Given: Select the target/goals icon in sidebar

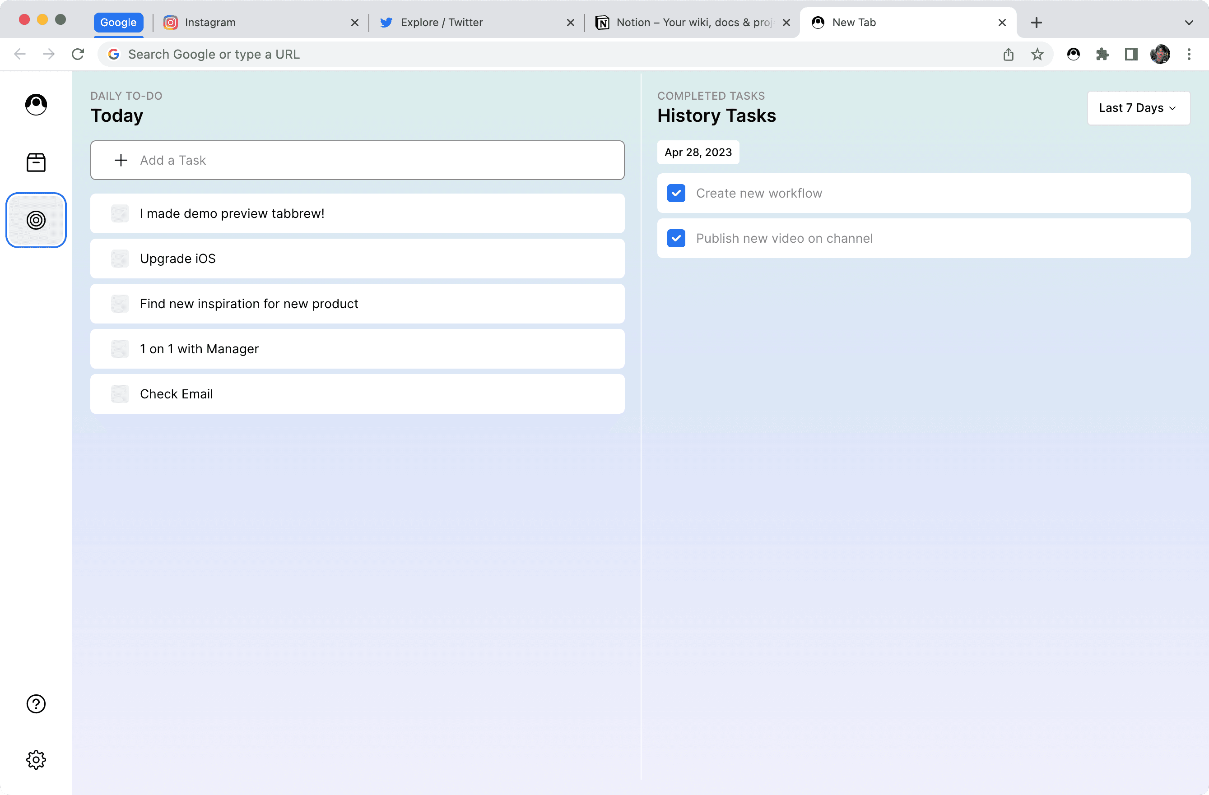Looking at the screenshot, I should [x=36, y=220].
